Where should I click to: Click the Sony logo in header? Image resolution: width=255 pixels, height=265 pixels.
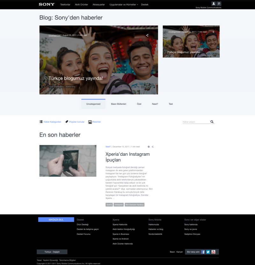[47, 4]
